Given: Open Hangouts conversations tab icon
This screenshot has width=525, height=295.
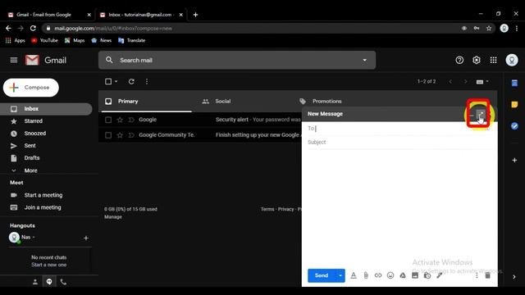Looking at the screenshot, I should (x=49, y=282).
